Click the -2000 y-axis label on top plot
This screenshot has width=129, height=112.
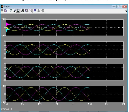[x=3, y=36]
